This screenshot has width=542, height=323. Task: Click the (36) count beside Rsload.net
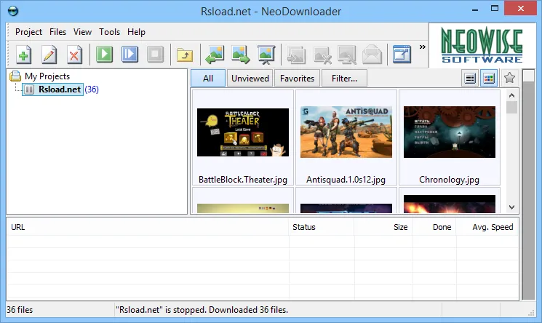coord(92,89)
